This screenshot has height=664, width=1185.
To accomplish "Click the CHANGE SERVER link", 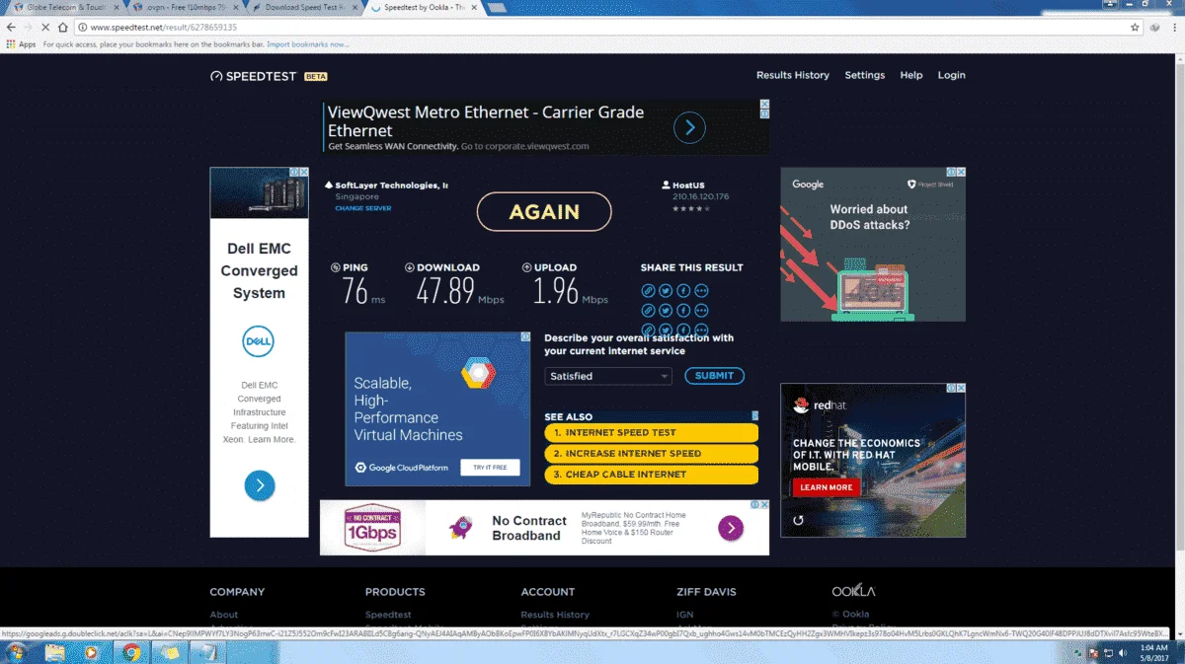I will pos(362,208).
